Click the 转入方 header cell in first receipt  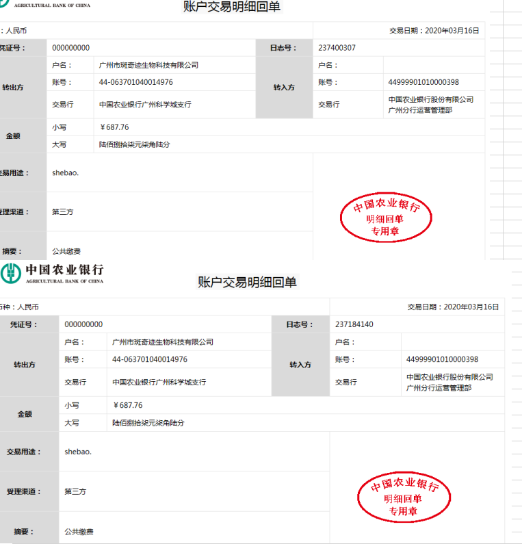284,88
